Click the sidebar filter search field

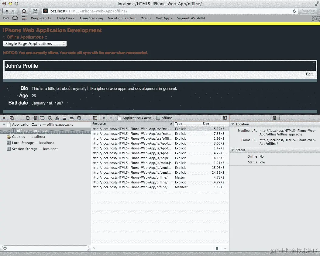46,248
